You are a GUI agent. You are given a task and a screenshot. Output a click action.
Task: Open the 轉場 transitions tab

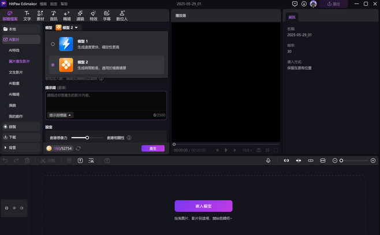click(x=67, y=16)
